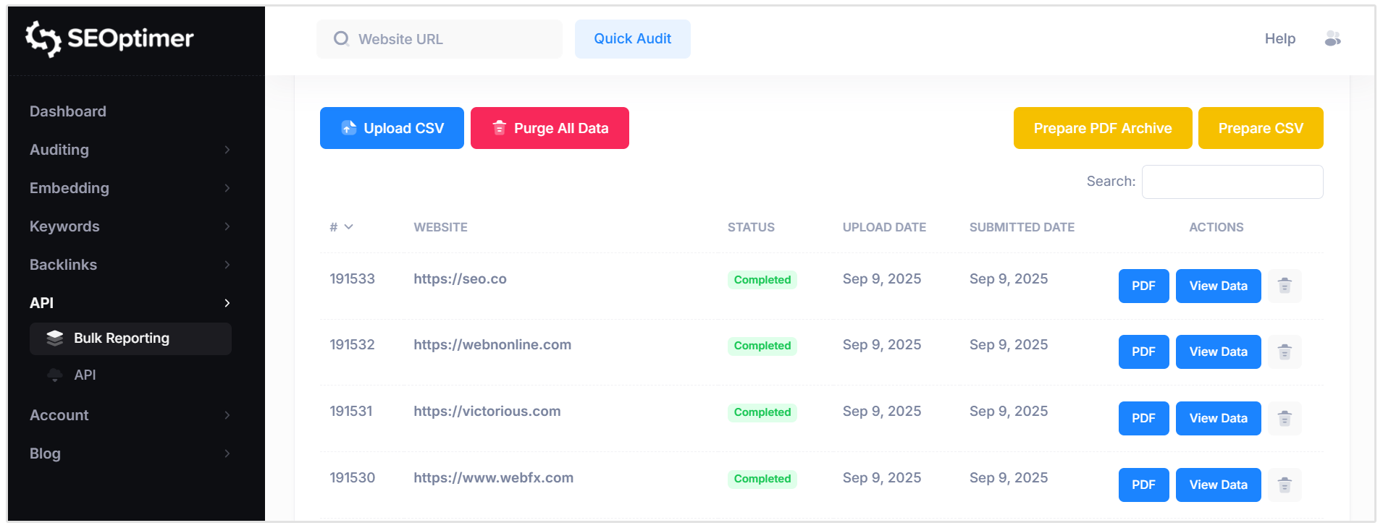Open the Help link
1383x528 pixels.
point(1279,39)
